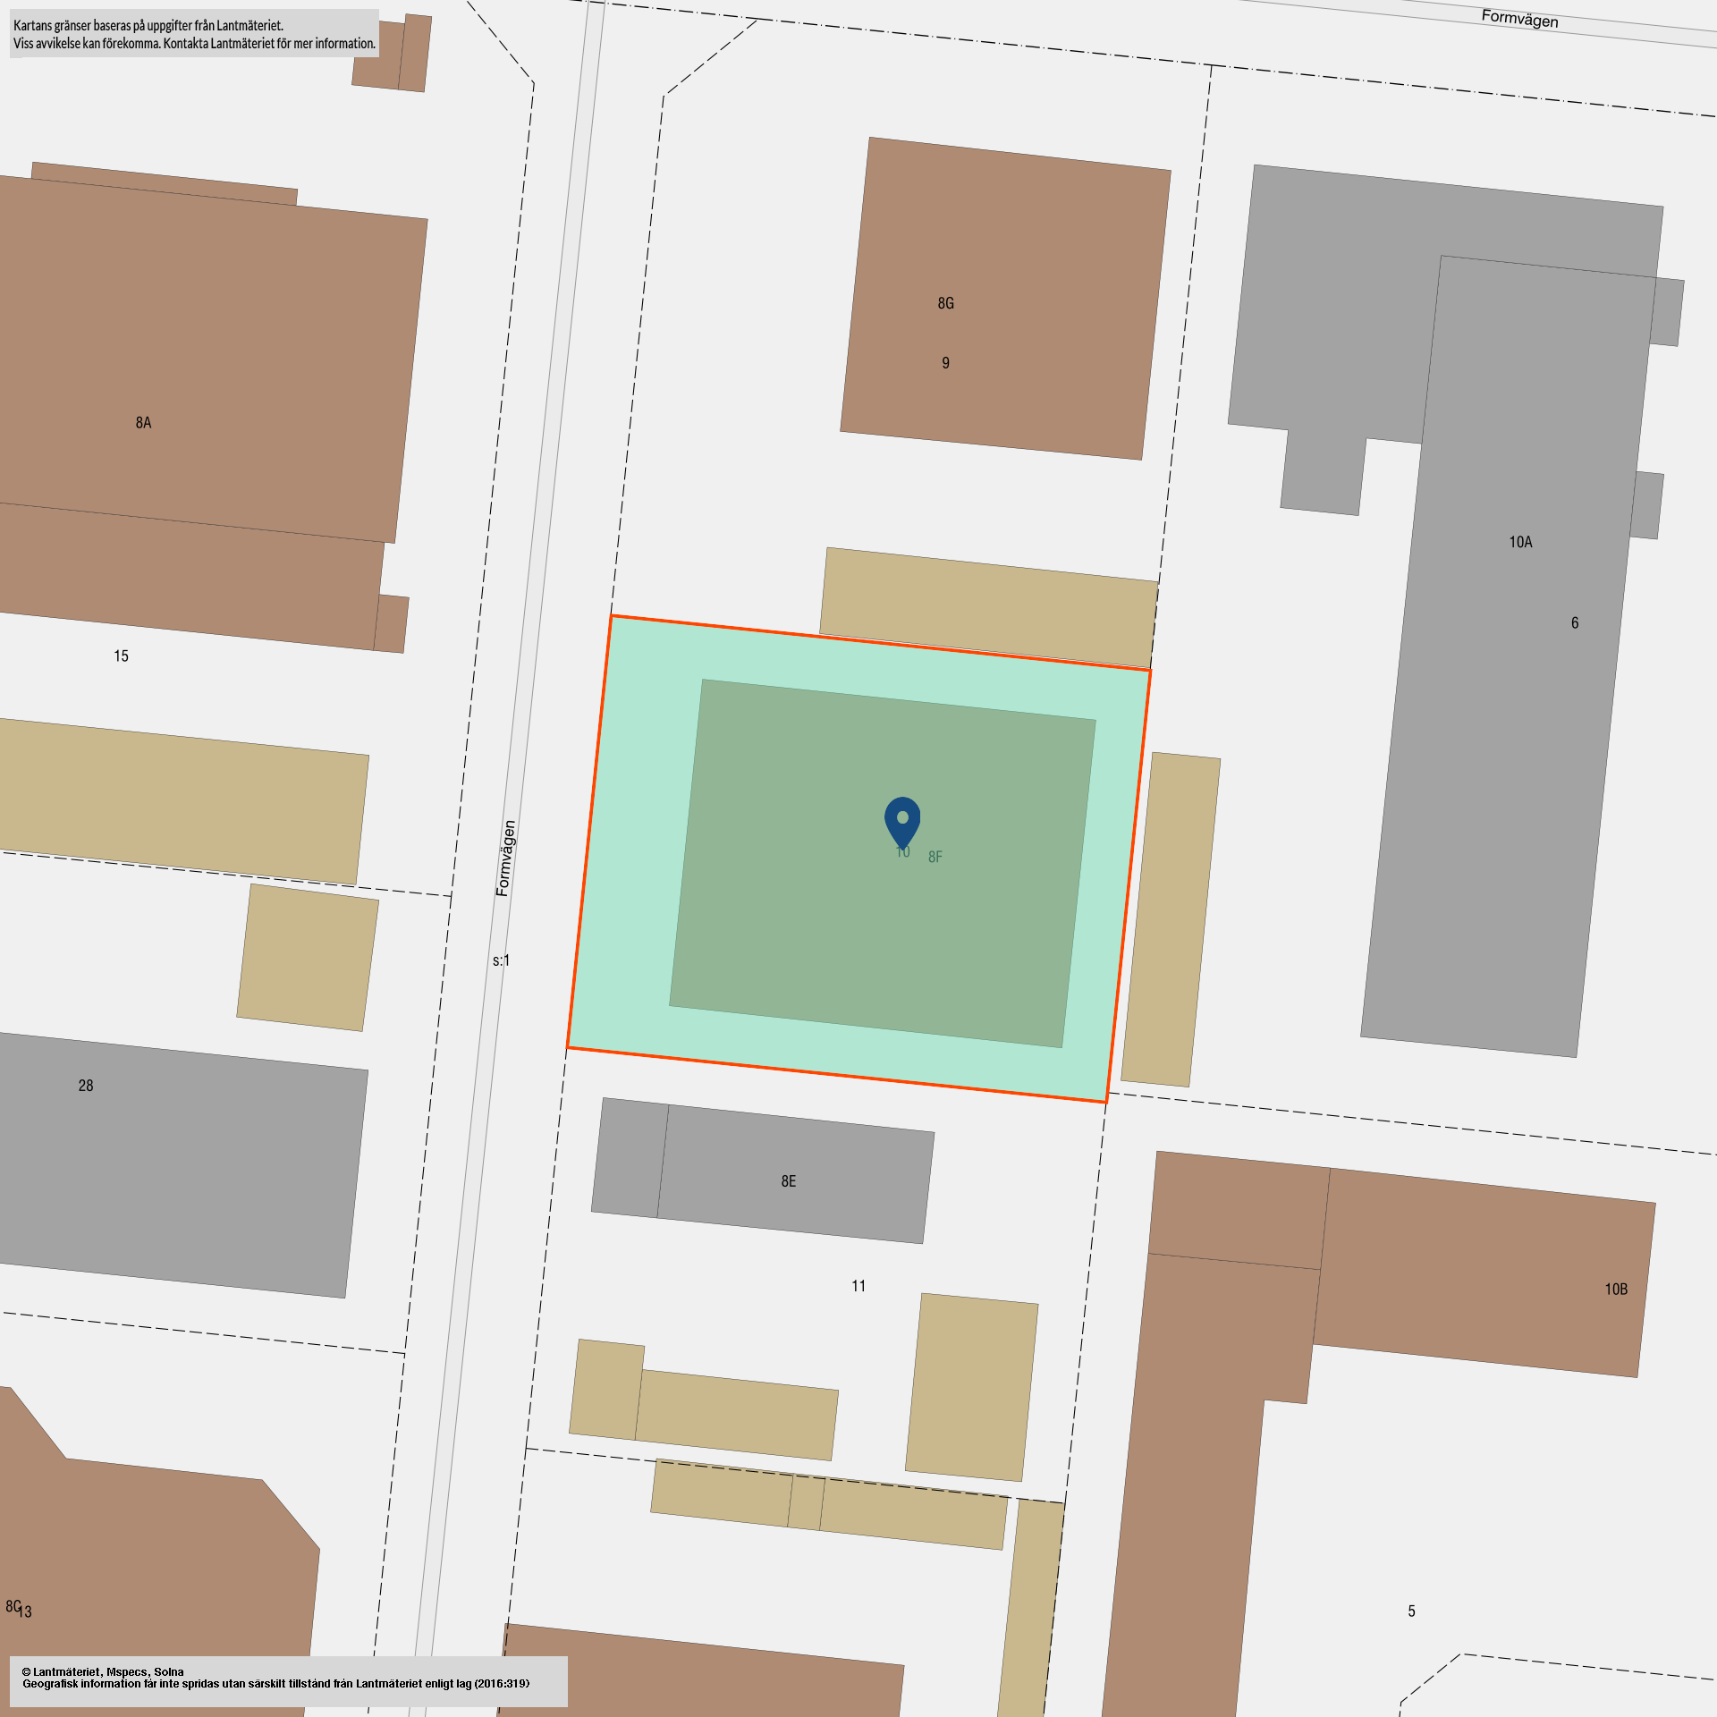The height and width of the screenshot is (1717, 1717).
Task: Click the s:1 parcel label
Action: click(x=501, y=960)
